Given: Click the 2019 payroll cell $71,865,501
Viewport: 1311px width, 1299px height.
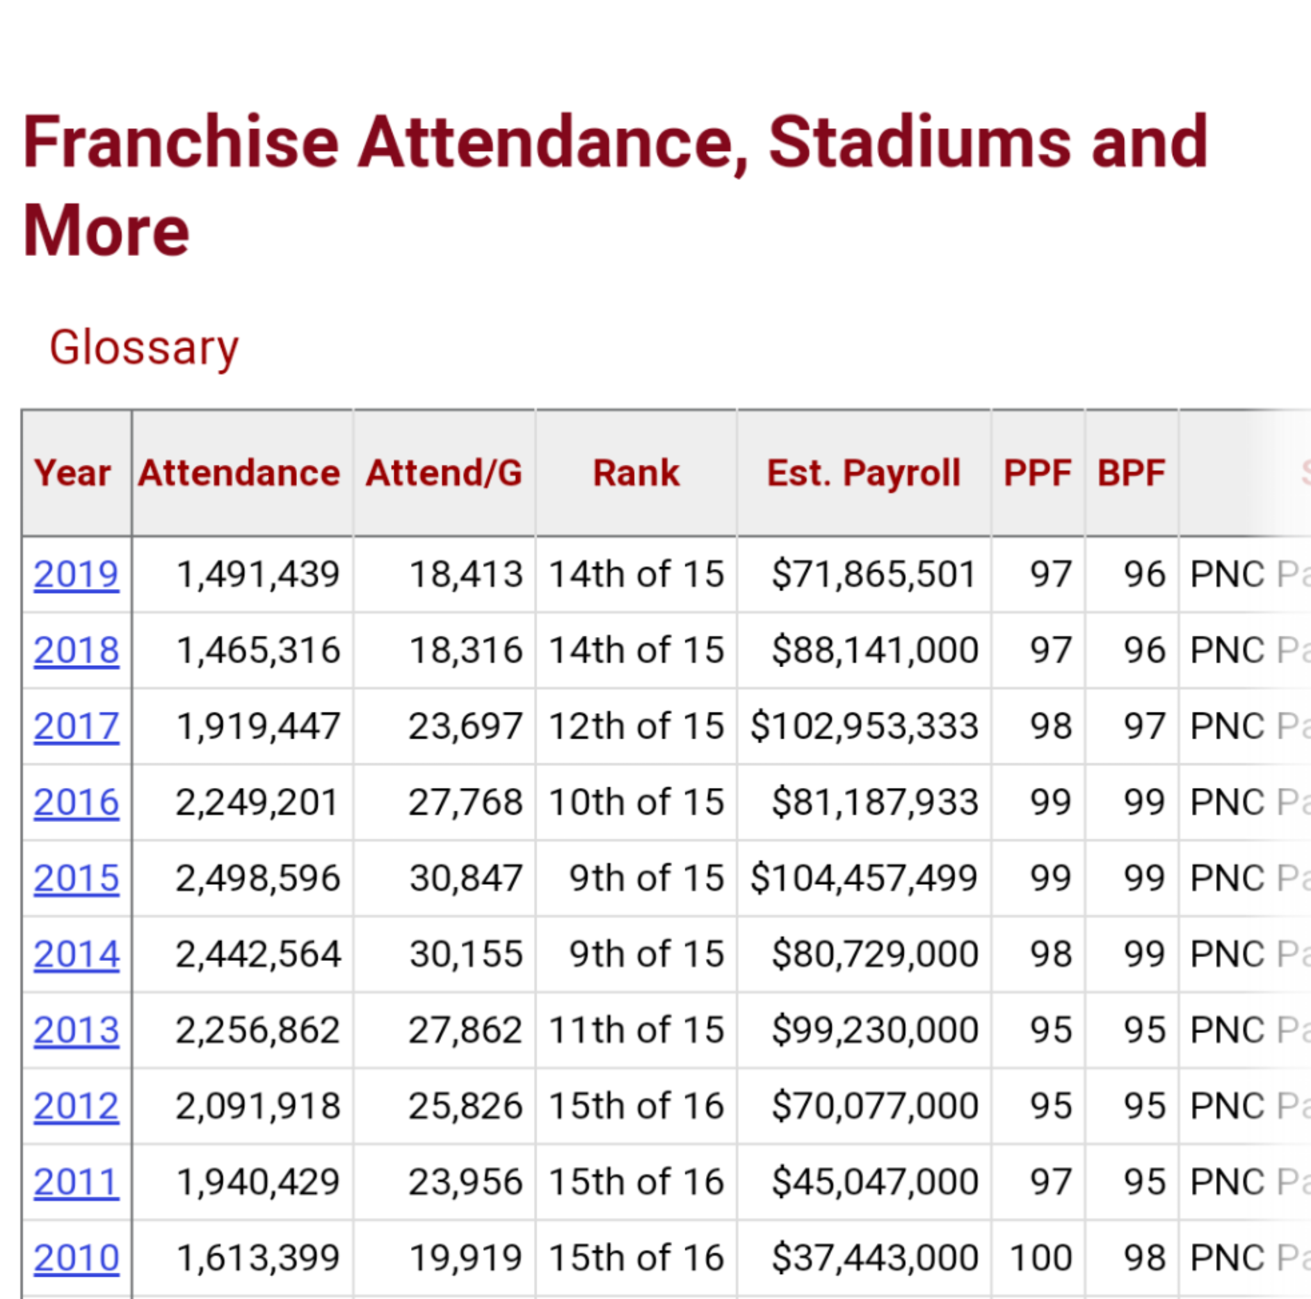Looking at the screenshot, I should (874, 574).
